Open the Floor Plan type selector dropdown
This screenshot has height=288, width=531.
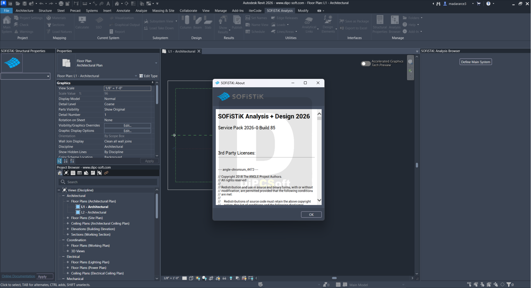[x=156, y=63]
